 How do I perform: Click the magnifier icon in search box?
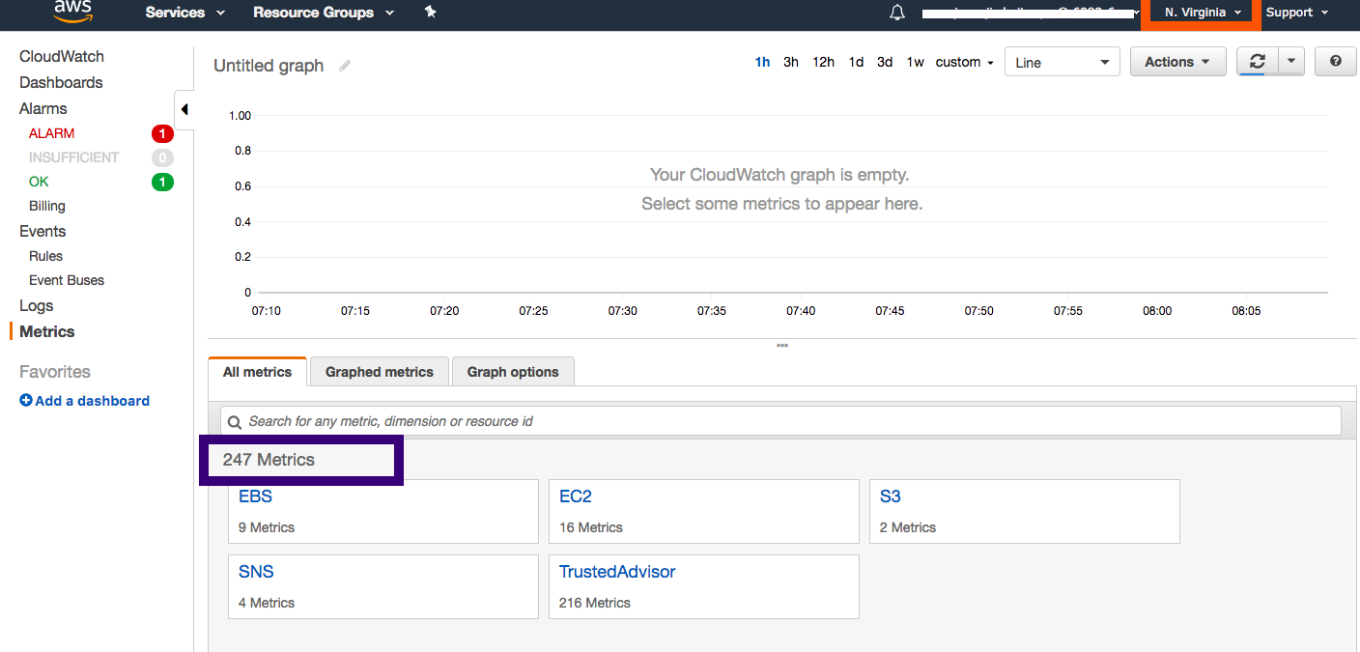235,421
